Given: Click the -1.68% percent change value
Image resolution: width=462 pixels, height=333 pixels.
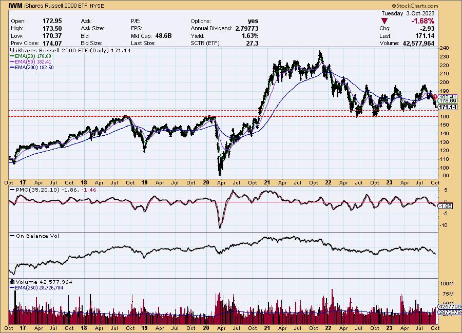Looking at the screenshot, I should (423, 21).
